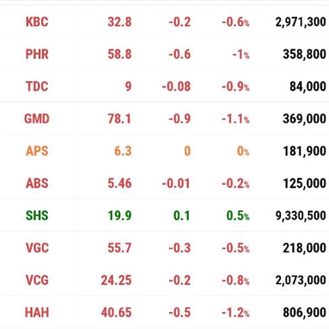
Task: Select the GMD stock symbol
Action: coord(37,118)
